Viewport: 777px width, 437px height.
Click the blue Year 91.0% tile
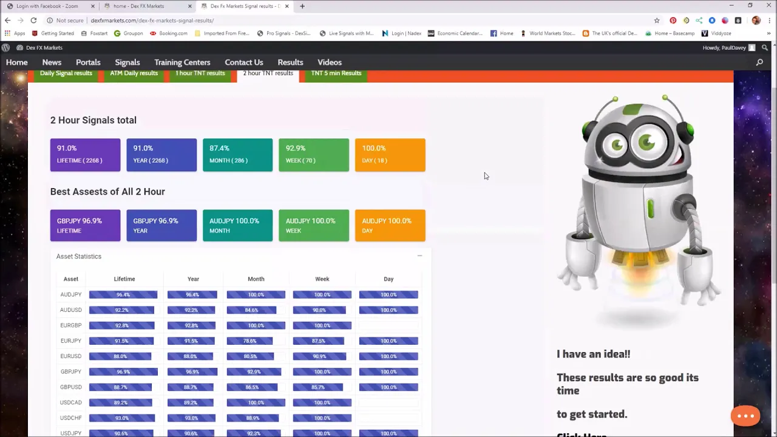[x=161, y=155]
